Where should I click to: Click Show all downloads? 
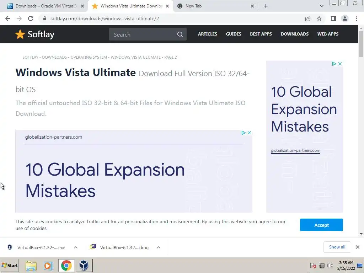(337, 247)
